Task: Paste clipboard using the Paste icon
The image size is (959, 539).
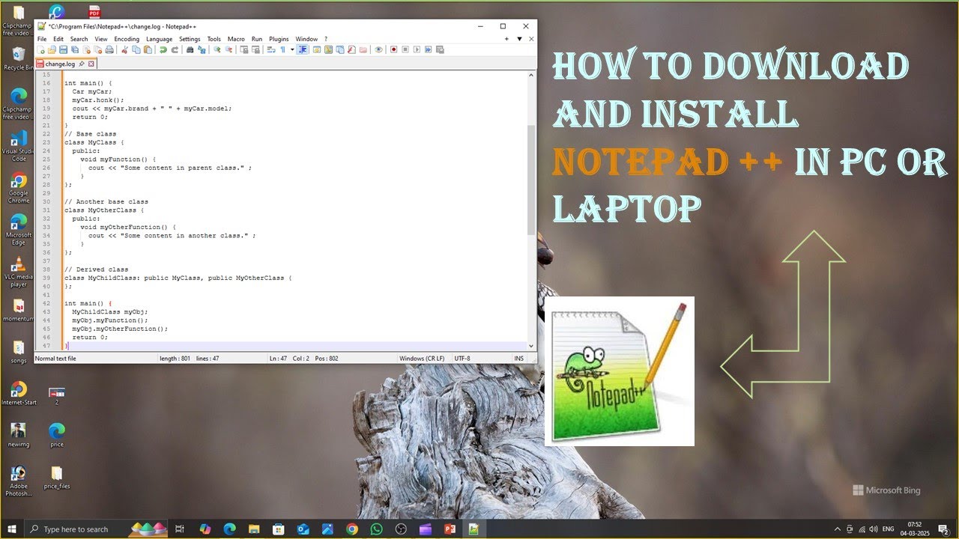Action: coord(148,49)
